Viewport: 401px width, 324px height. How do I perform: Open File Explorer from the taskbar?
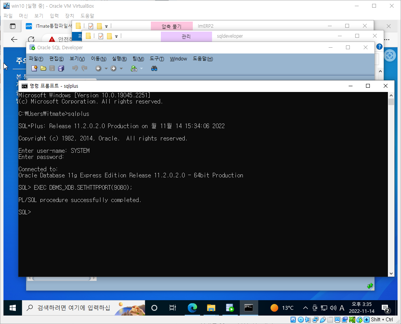coord(211,308)
